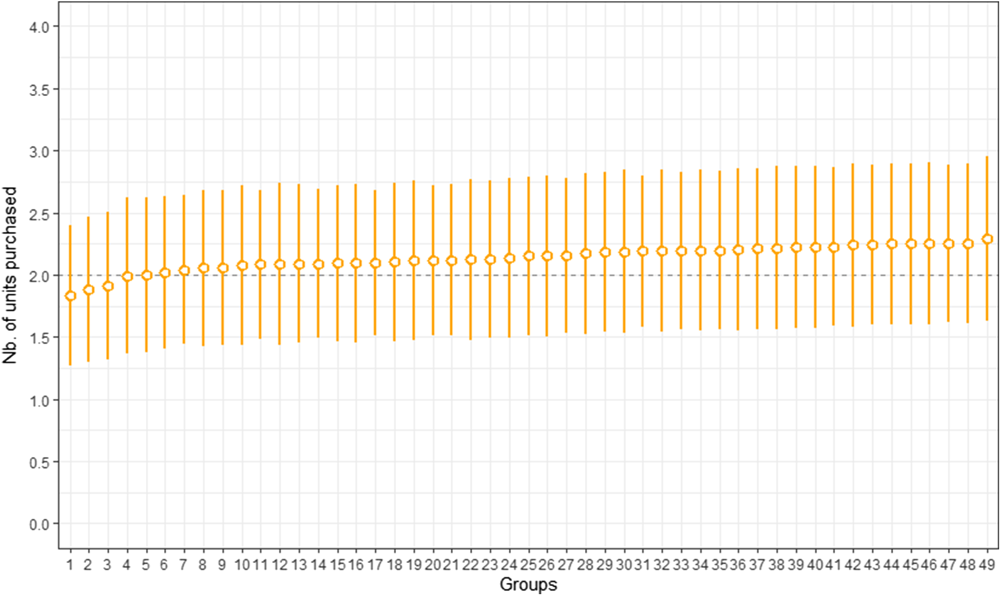Select the data point marker for group 46
1001x596 pixels.
[929, 244]
